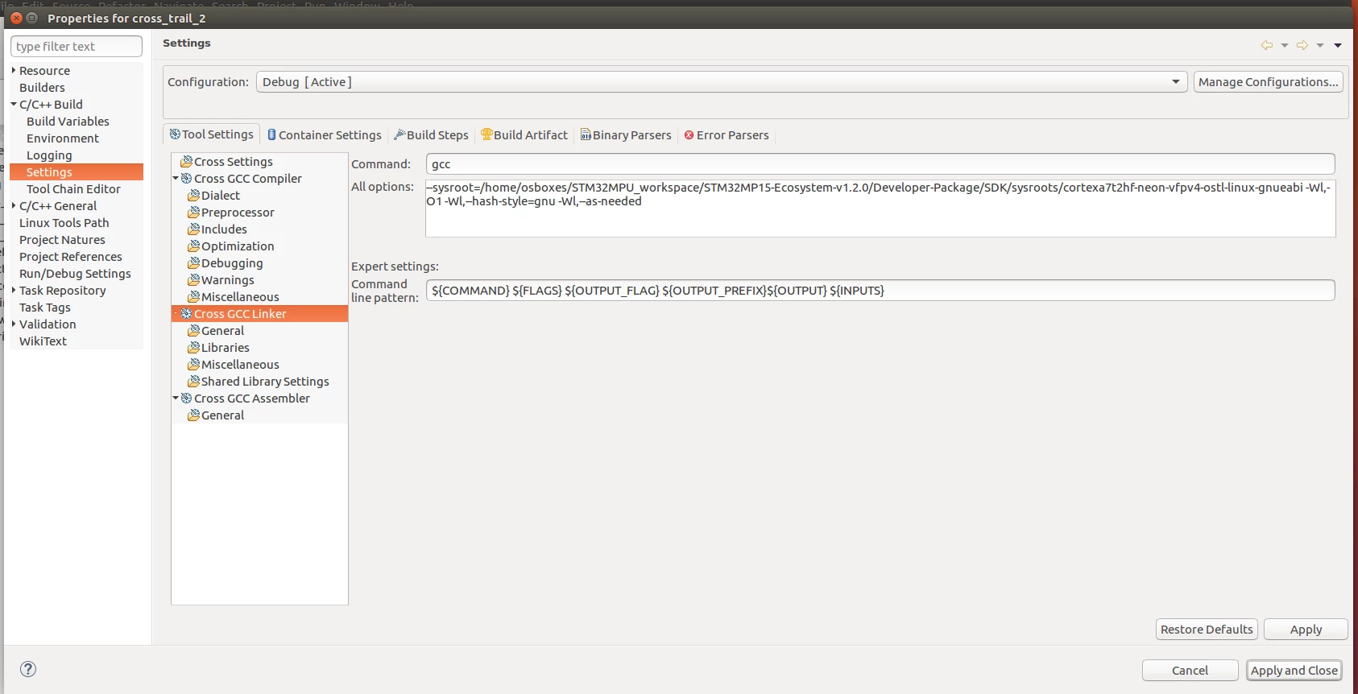Click the Includes option page icon
The image size is (1358, 694).
(x=193, y=229)
